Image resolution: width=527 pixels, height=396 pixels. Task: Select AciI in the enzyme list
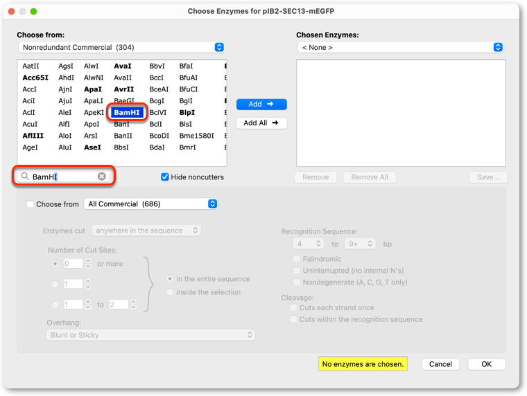[x=28, y=100]
